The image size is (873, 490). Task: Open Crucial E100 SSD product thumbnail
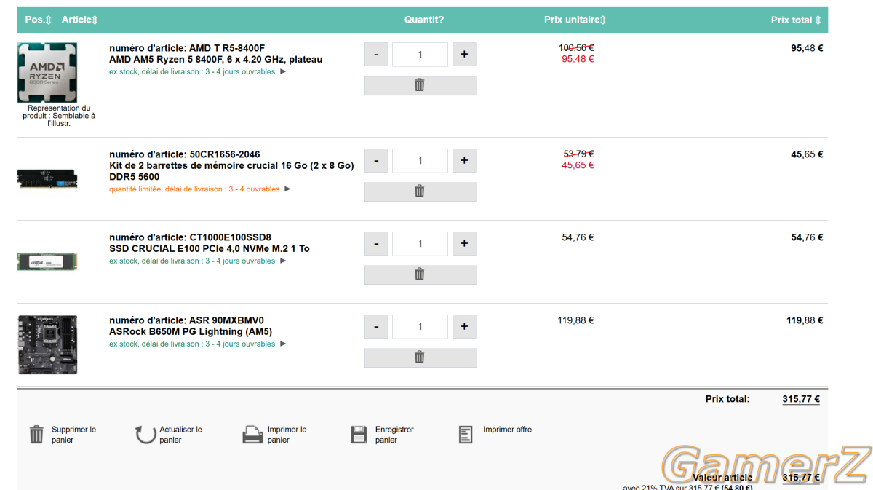47,261
